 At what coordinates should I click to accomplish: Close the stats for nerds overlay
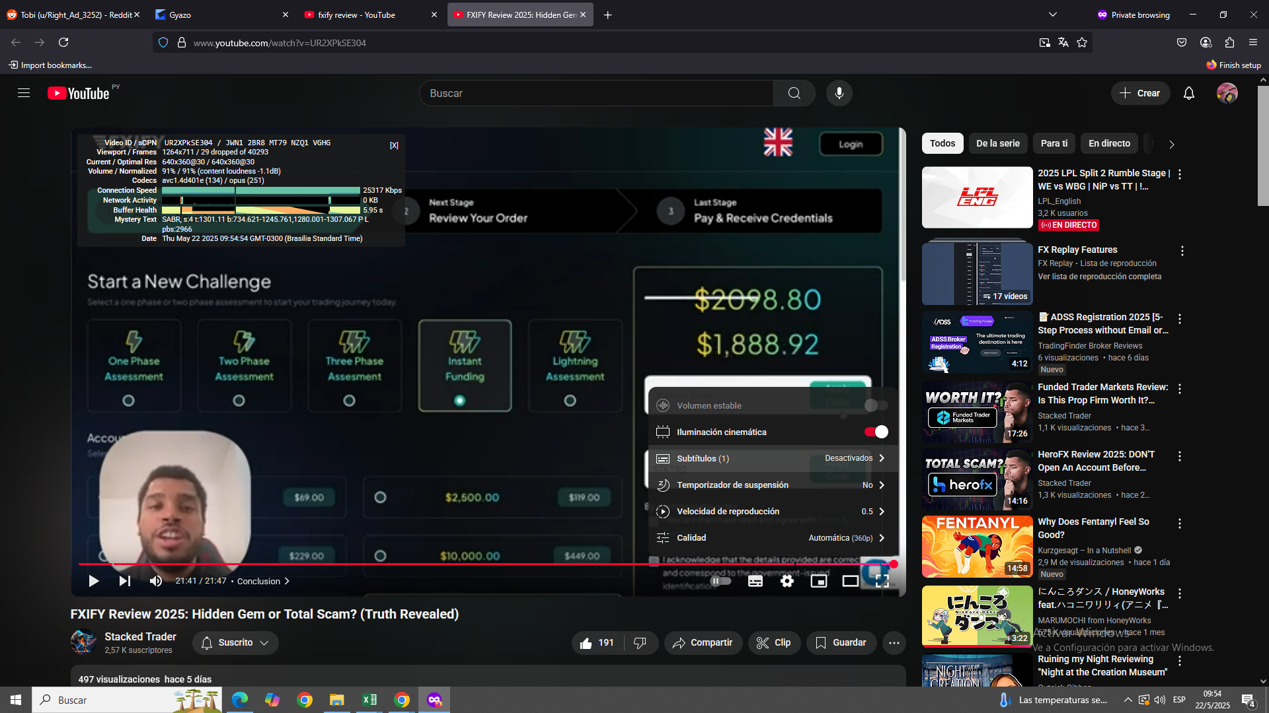(x=394, y=145)
